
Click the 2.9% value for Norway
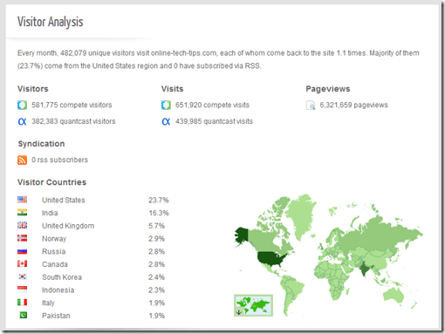point(156,239)
